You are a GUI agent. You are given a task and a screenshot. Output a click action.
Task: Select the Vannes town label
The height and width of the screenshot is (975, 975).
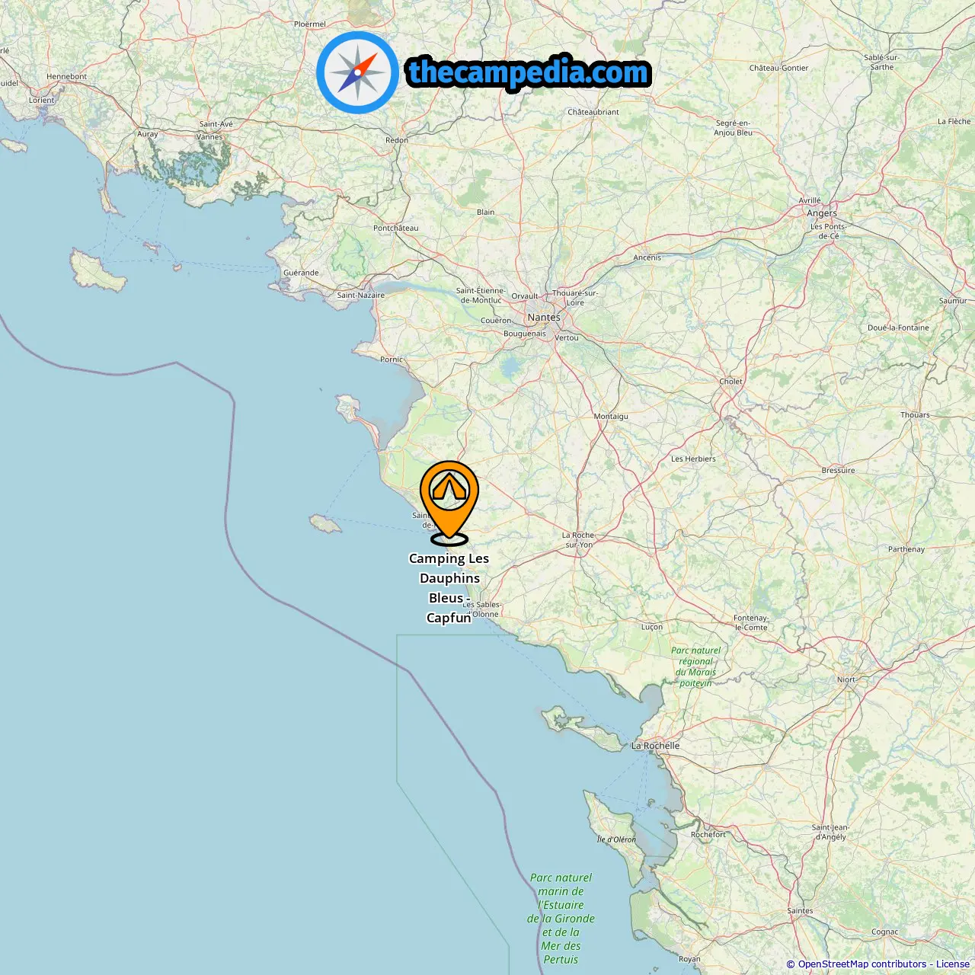click(209, 137)
